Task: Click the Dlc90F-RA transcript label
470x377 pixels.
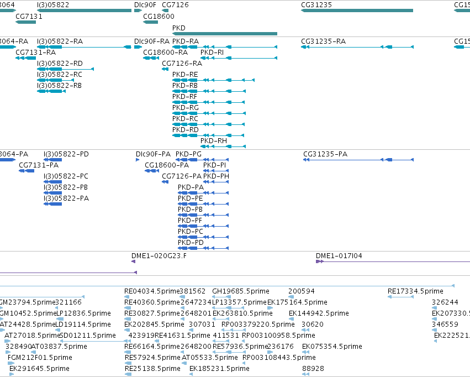Action: point(152,41)
